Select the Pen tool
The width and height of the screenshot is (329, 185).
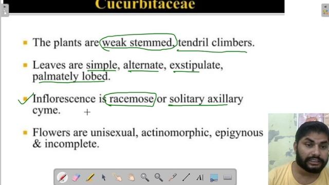click(x=62, y=177)
